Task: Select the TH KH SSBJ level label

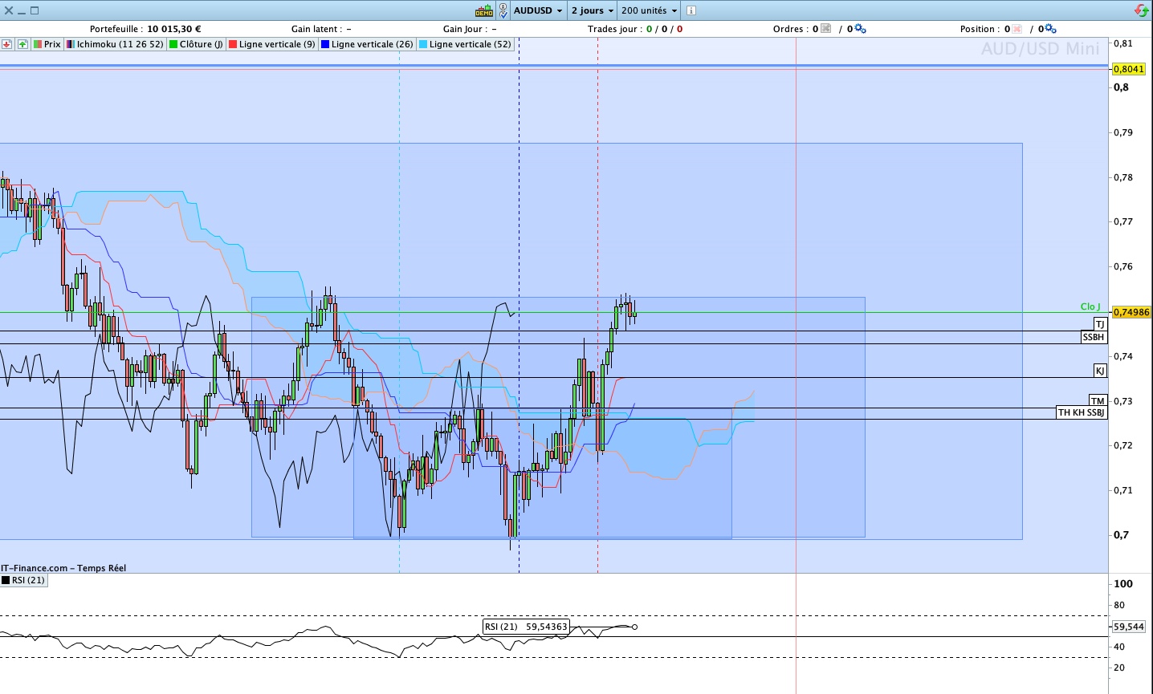Action: tap(1082, 412)
